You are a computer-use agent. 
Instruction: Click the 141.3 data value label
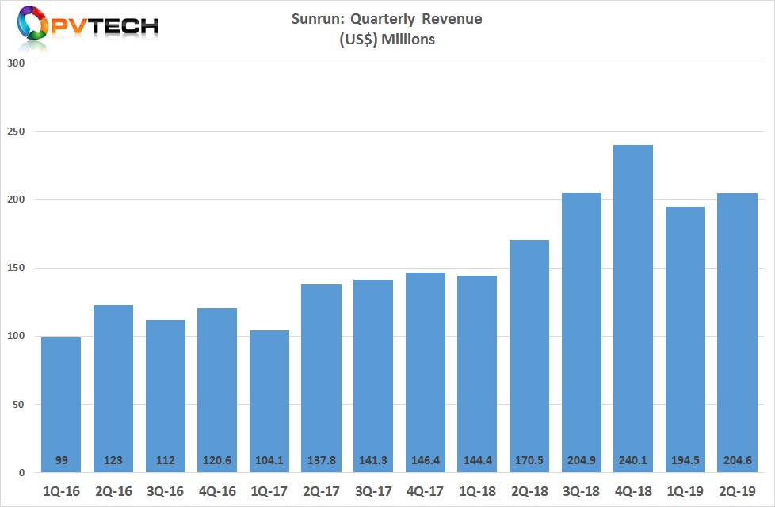[373, 460]
